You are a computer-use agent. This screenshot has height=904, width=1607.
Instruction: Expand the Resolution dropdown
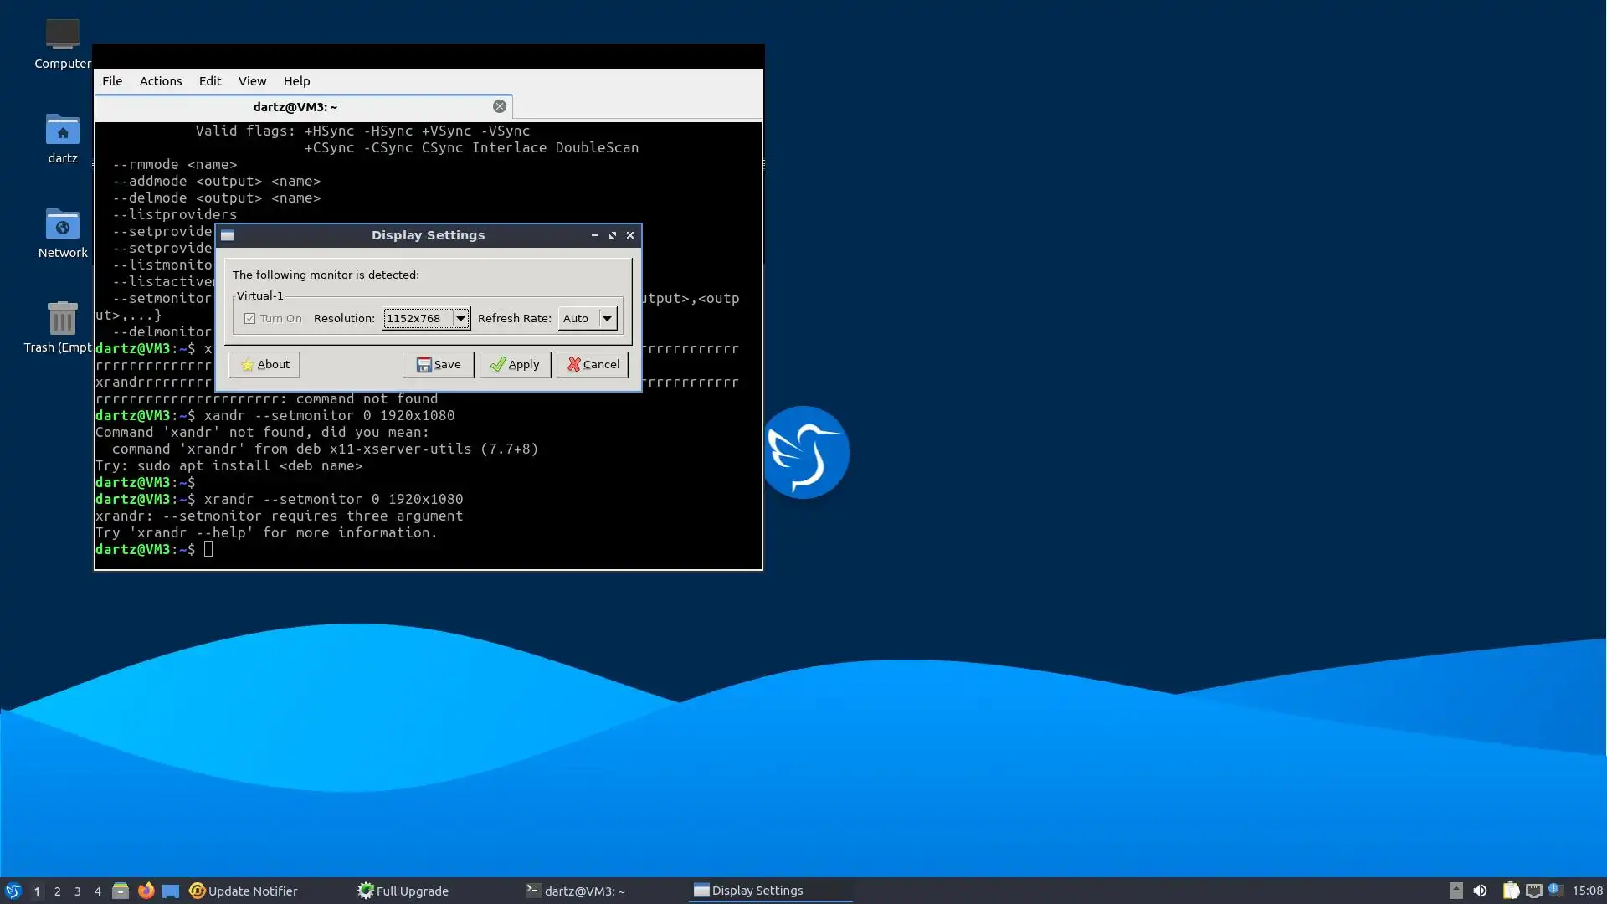click(x=460, y=318)
